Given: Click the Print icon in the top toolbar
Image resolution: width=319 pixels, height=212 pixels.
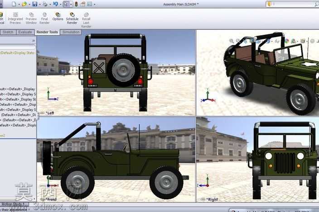Looking at the screenshot, I should tap(45, 4).
